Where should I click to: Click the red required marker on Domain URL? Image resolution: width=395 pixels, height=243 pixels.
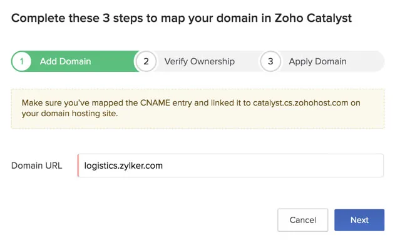[78, 166]
